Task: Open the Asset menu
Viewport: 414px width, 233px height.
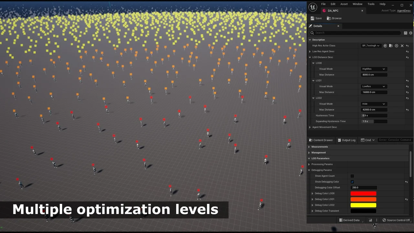Action: click(x=344, y=4)
